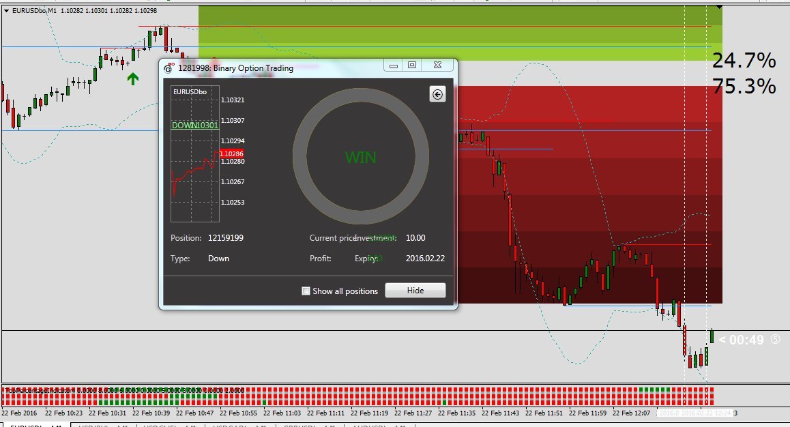The width and height of the screenshot is (790, 427).
Task: Click the Binary Option Trading title bar icon
Action: coord(169,68)
